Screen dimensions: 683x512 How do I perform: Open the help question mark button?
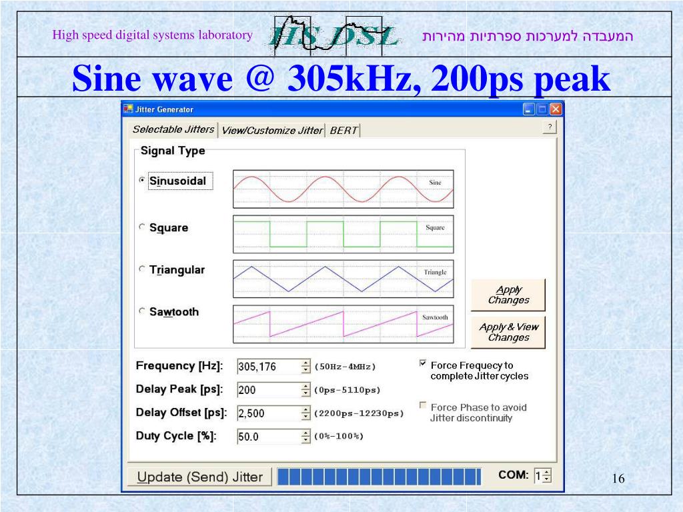pos(550,127)
